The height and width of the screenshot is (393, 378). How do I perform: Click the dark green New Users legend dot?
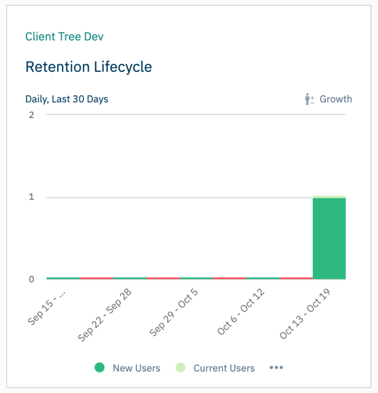point(99,368)
